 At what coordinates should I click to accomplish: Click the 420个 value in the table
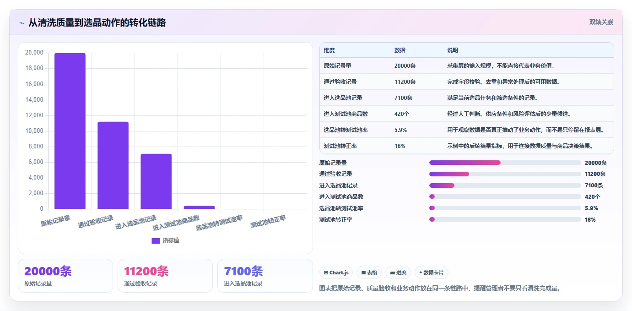click(x=402, y=114)
